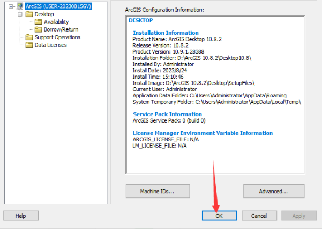The image size is (322, 229).
Task: Select Support Operations in the tree
Action: pyautogui.click(x=57, y=37)
